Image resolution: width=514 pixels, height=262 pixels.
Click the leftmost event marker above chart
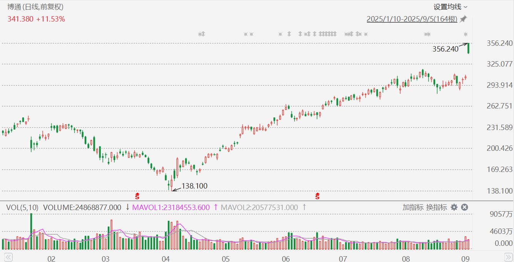(200, 34)
